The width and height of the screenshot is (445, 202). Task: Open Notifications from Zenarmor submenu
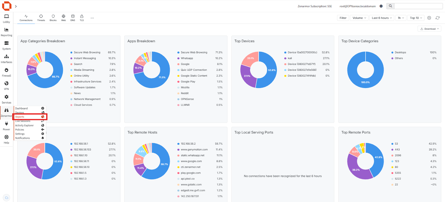30,138
